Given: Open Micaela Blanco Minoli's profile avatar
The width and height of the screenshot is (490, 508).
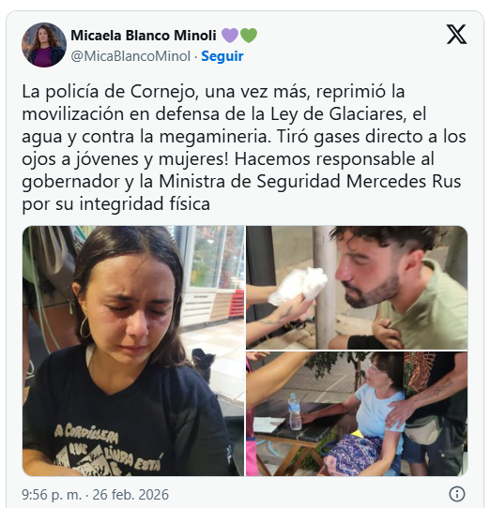Looking at the screenshot, I should click(x=44, y=45).
